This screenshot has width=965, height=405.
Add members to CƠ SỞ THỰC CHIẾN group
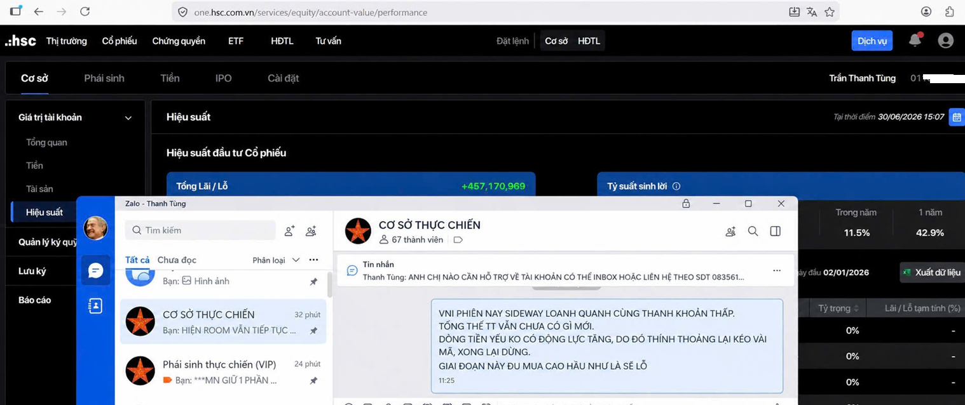tap(730, 232)
